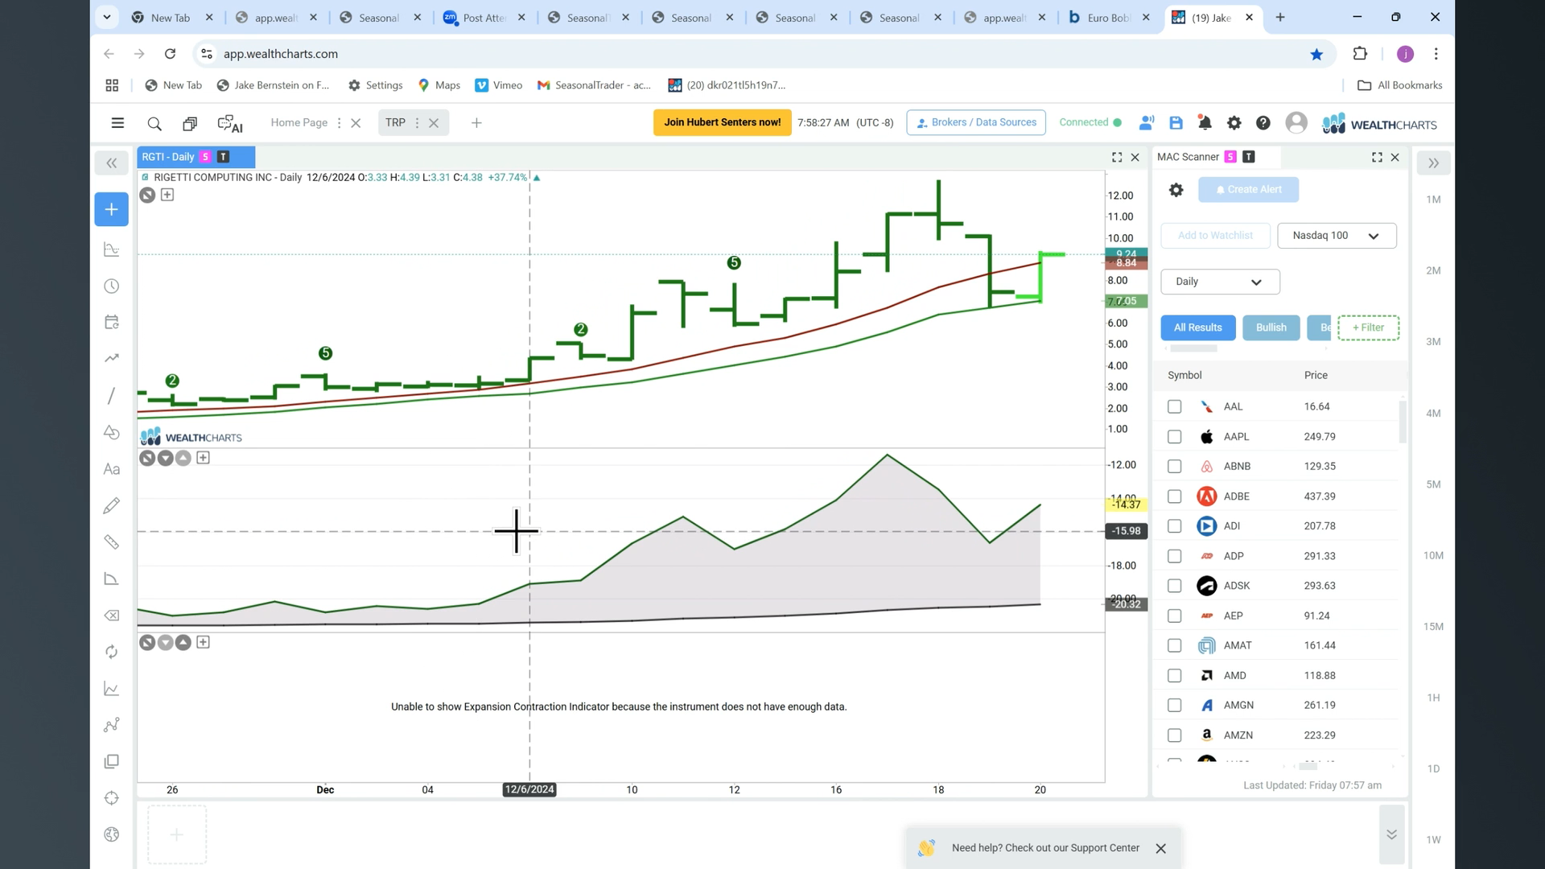Check the ADBE checkbox
Image resolution: width=1545 pixels, height=869 pixels.
click(1174, 496)
